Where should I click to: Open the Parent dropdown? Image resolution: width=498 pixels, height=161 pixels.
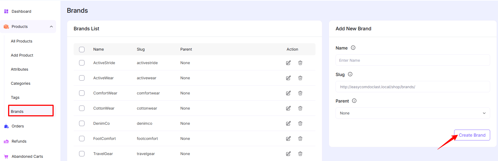(412, 113)
